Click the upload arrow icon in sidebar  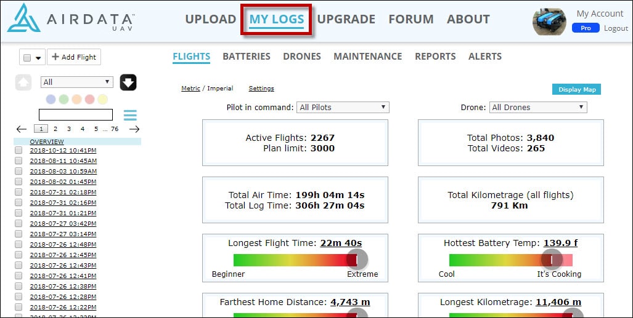23,82
